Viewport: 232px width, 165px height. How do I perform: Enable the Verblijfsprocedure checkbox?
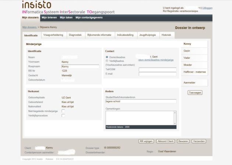coord(63,116)
